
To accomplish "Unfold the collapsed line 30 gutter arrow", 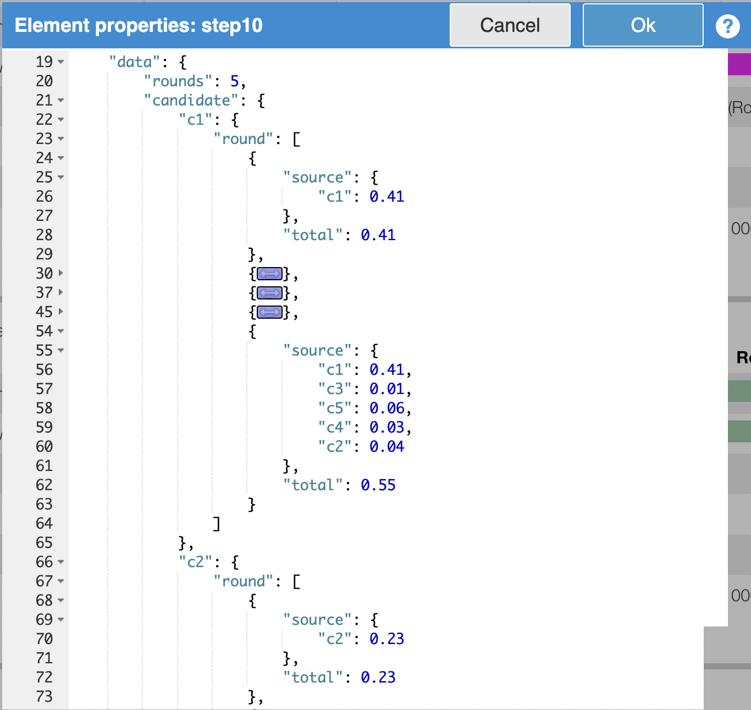I will 61,273.
